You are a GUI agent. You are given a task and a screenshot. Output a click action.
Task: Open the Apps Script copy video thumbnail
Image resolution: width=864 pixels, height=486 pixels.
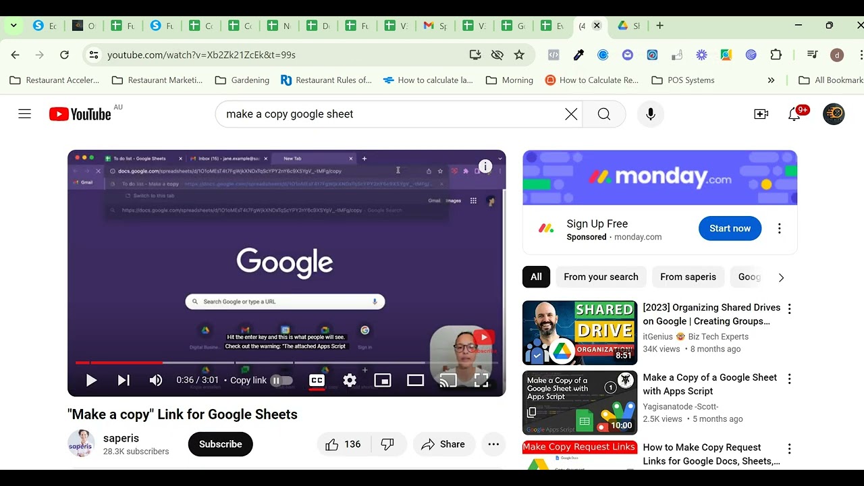tap(580, 403)
